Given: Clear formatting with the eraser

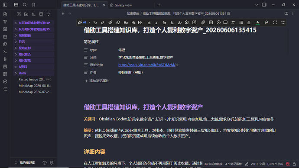Looking at the screenshot, I should pos(118,23).
